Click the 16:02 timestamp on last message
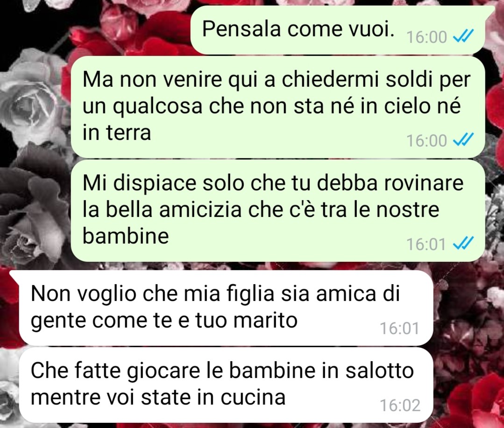 pyautogui.click(x=400, y=405)
